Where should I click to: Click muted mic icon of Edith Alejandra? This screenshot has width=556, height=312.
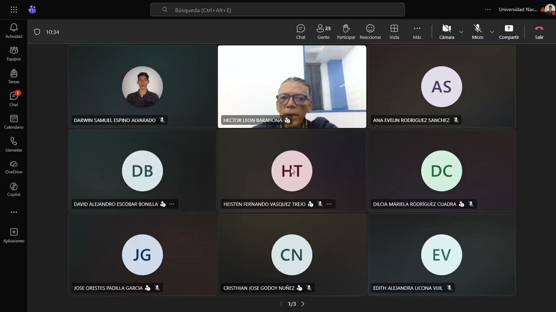point(450,288)
